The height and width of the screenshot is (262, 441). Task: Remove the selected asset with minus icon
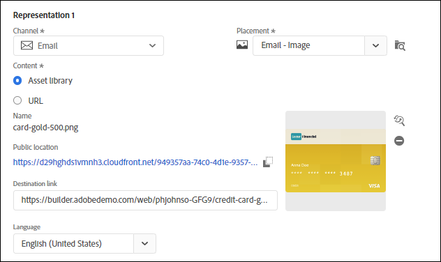(x=399, y=141)
